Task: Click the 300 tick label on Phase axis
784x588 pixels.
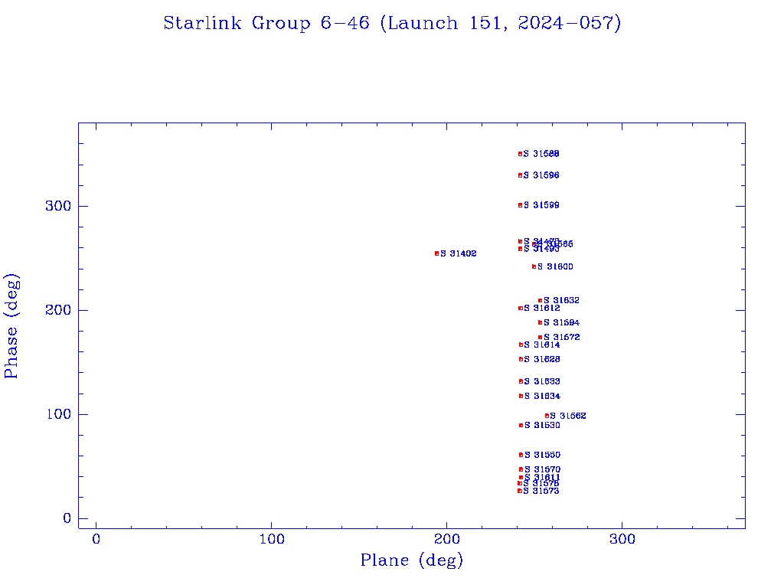Action: (x=58, y=206)
